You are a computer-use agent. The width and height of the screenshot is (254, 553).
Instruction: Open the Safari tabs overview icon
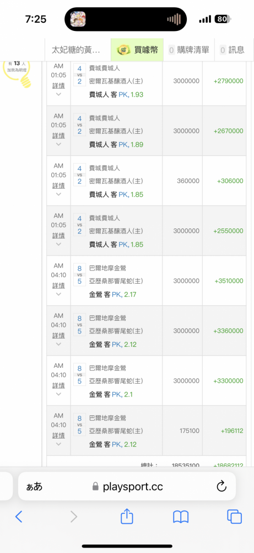234,517
